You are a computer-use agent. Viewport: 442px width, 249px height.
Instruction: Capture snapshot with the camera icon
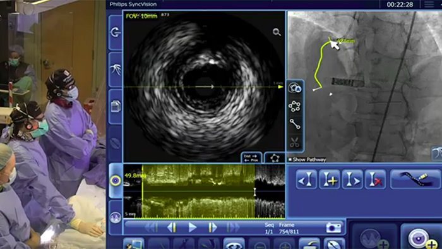(x=333, y=228)
